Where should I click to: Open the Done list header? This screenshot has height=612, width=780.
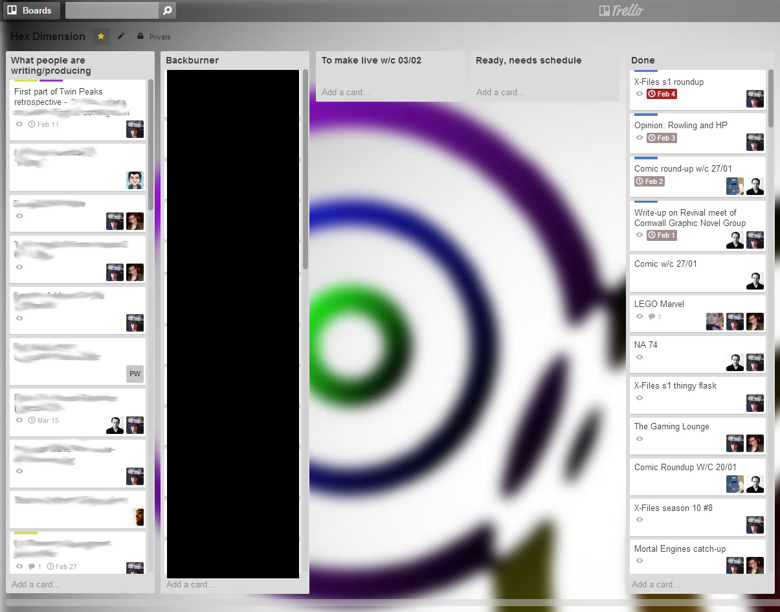point(643,60)
